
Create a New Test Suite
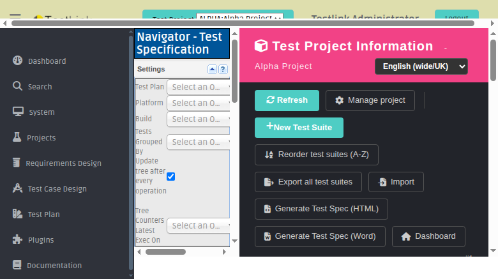(x=299, y=128)
